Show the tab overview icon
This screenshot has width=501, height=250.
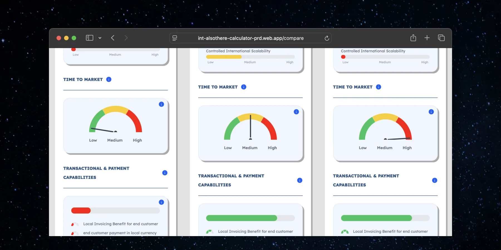pos(441,38)
